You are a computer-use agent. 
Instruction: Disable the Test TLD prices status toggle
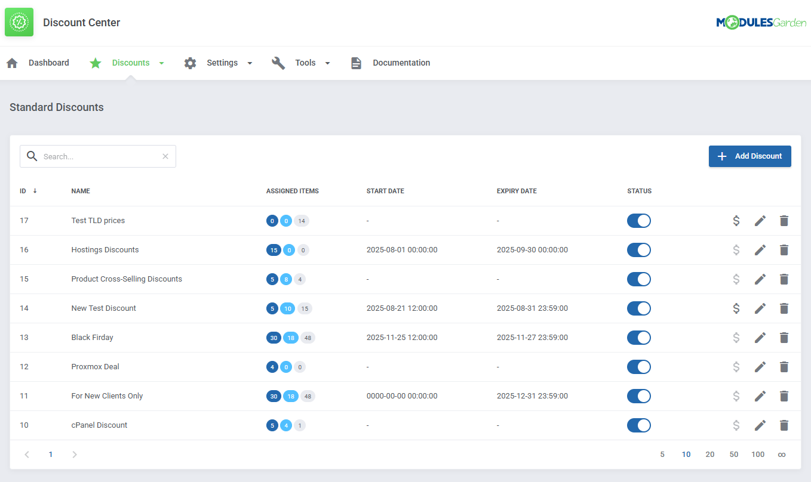[638, 221]
